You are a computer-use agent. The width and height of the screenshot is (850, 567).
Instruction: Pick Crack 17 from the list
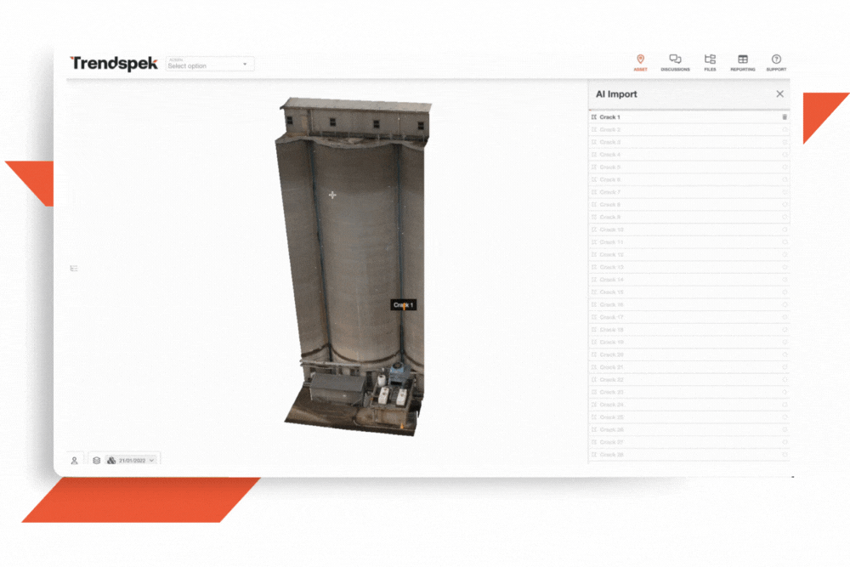(x=688, y=317)
